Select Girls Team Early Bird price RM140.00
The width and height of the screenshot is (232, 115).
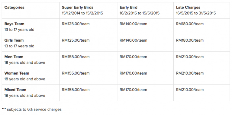tap(134, 40)
